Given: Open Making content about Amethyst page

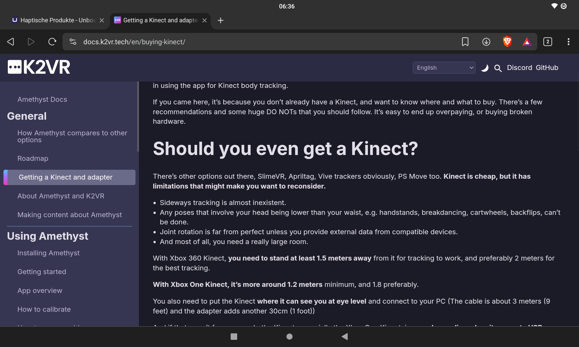Looking at the screenshot, I should 69,215.
